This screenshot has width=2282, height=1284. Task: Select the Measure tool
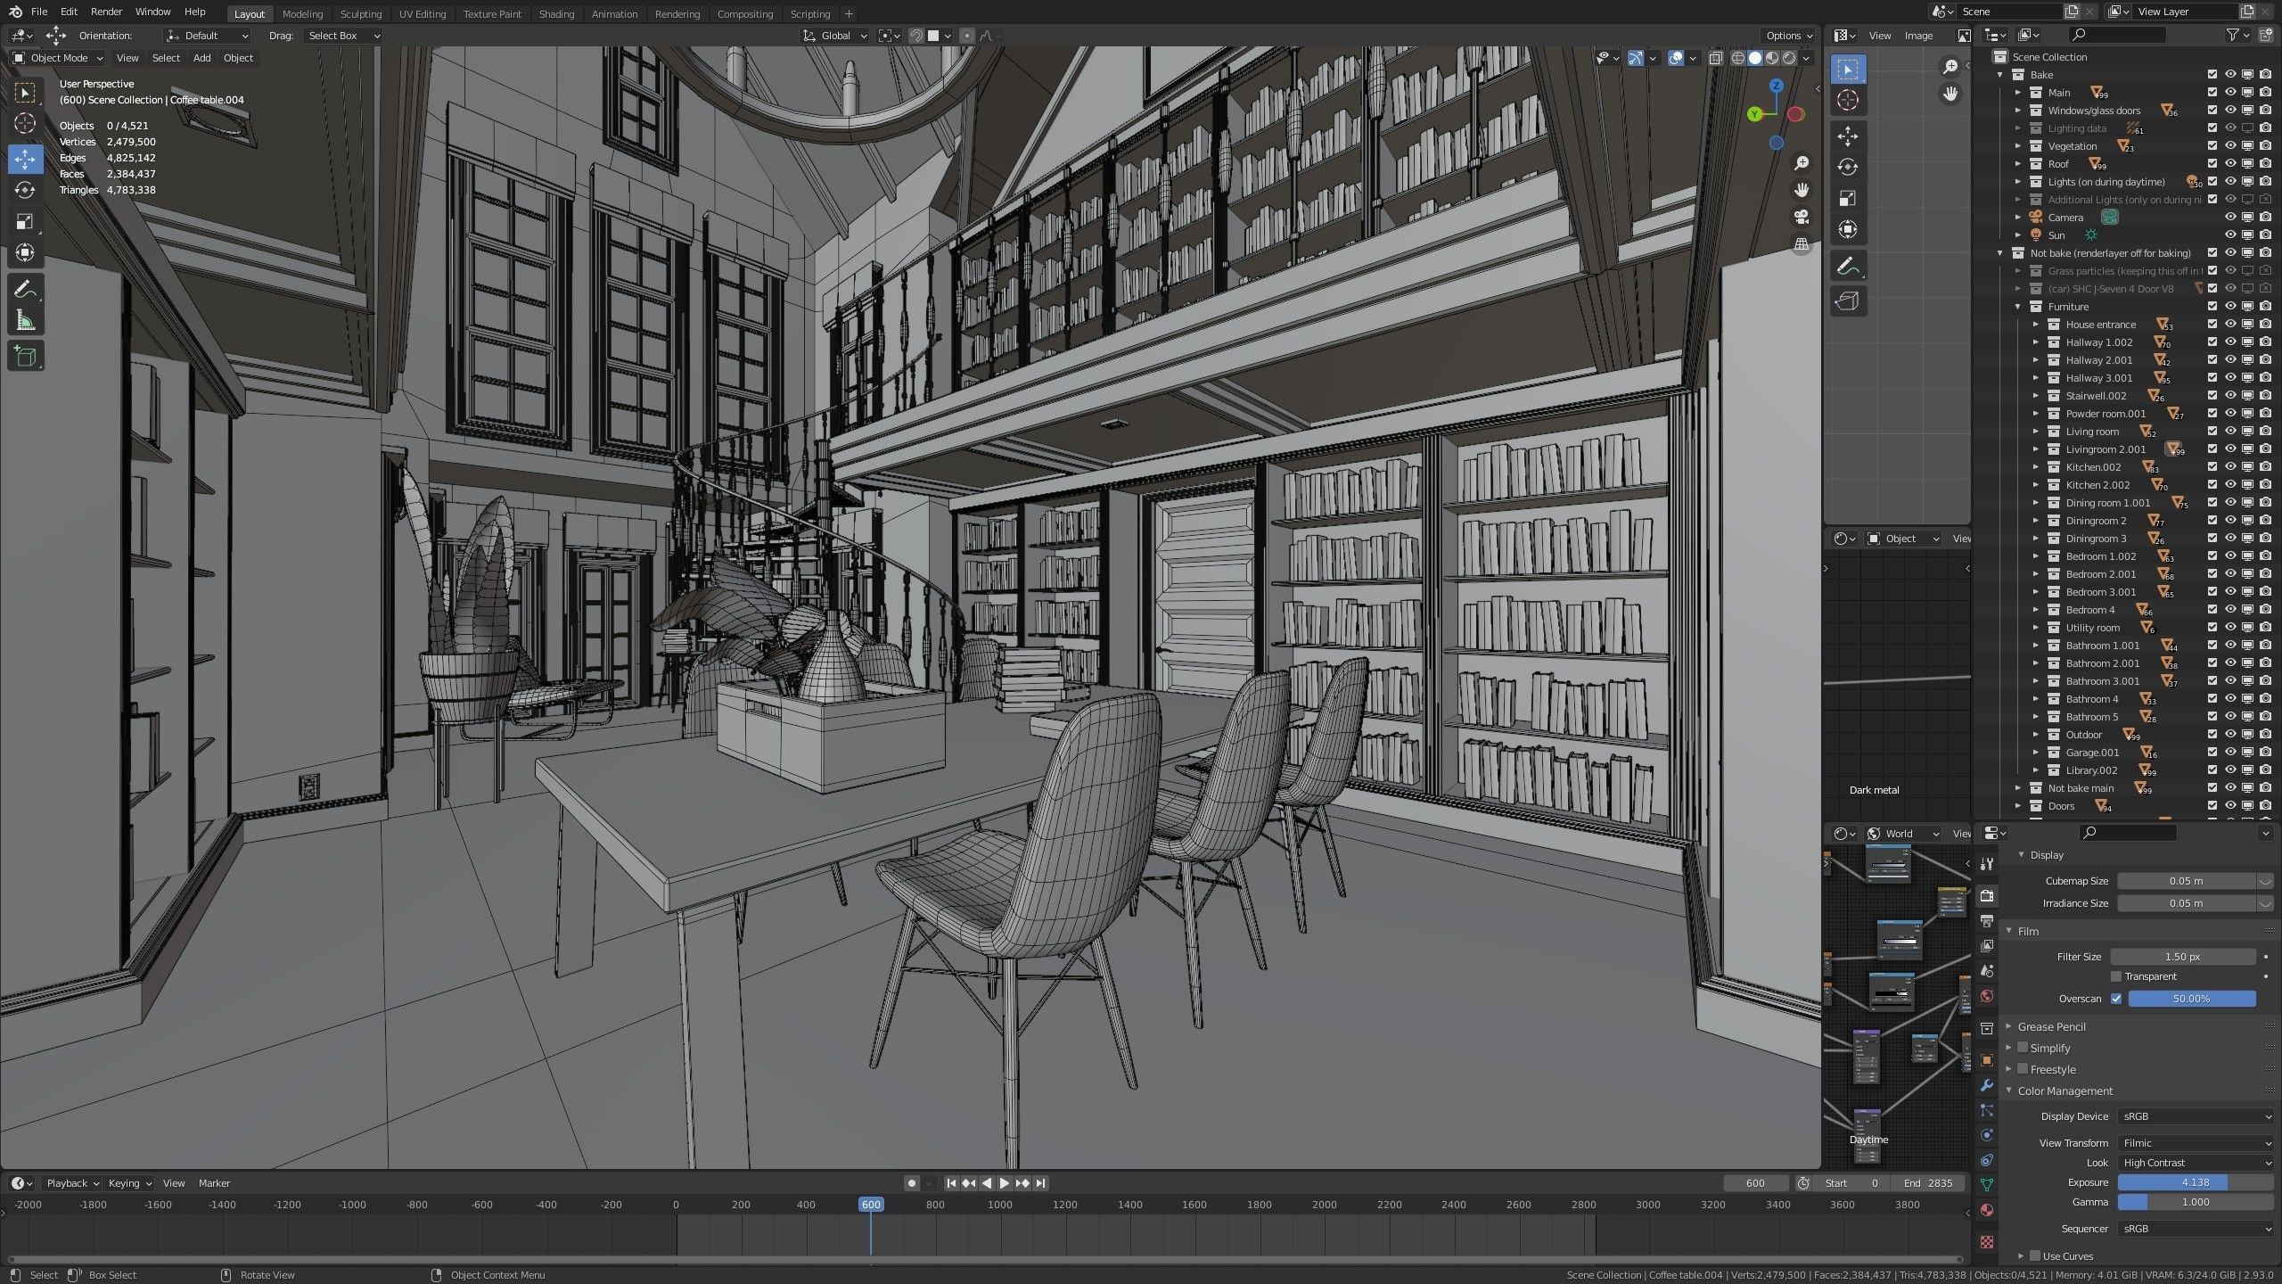25,321
